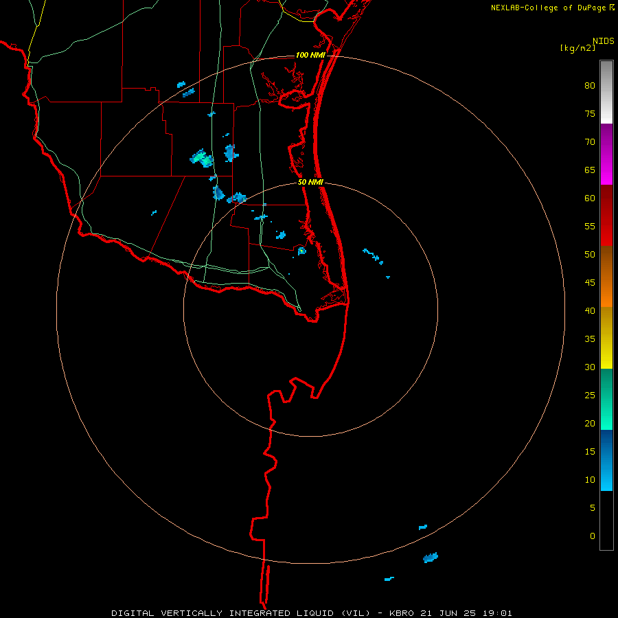Click the Digital Vertically Integrated Liquid title text

point(241,613)
